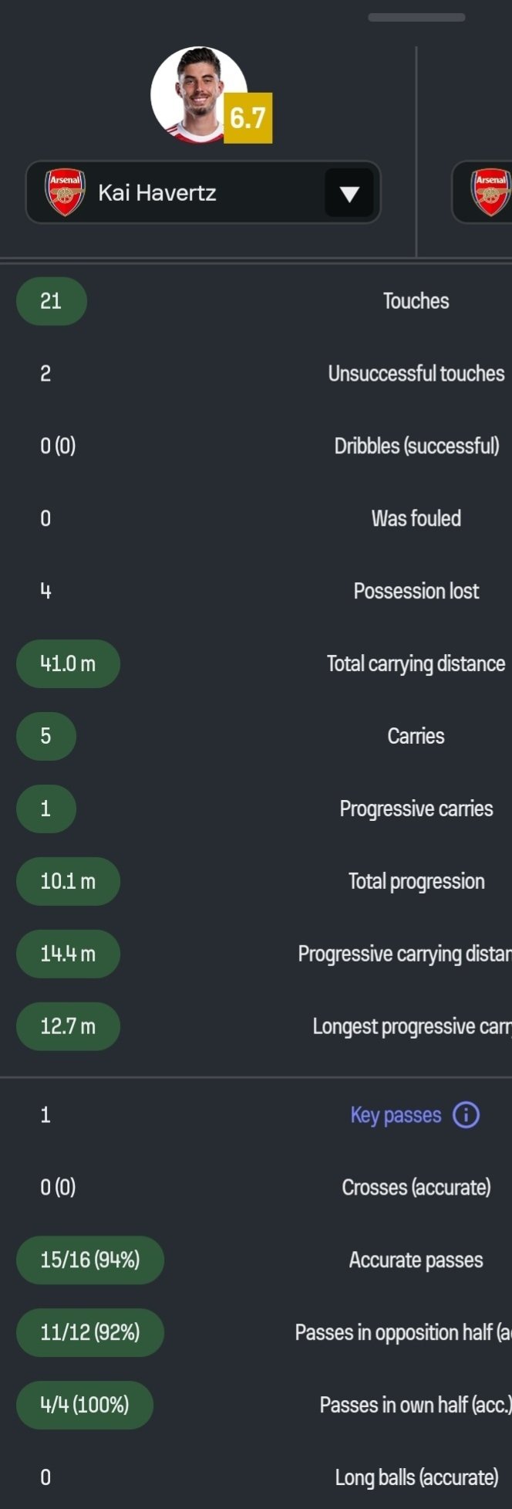Click the Progressive carries label
Screen dimensions: 512x1509
pos(416,809)
